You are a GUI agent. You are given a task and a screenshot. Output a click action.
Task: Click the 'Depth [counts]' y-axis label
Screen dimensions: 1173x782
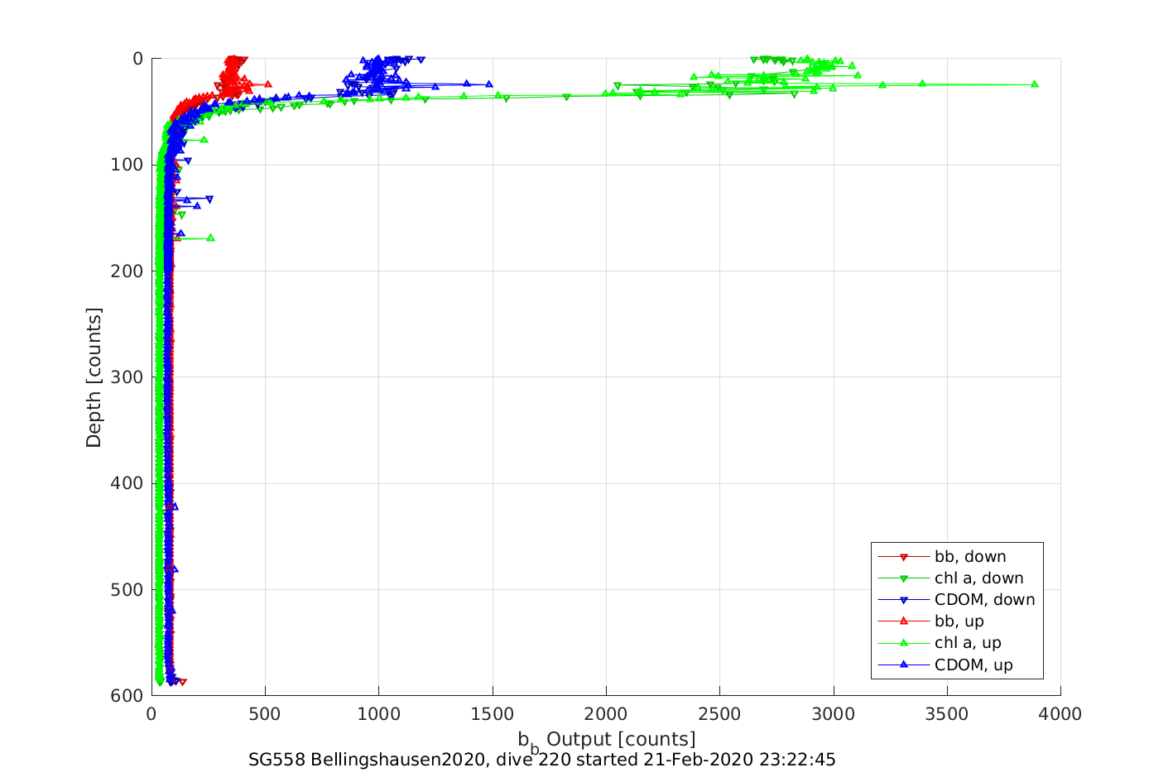94,377
